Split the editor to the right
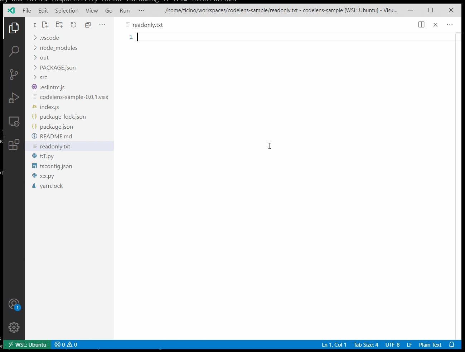Screen dimensions: 465x352 [421, 25]
